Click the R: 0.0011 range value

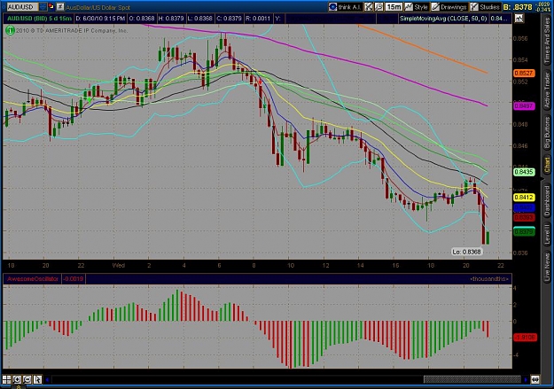[258, 19]
